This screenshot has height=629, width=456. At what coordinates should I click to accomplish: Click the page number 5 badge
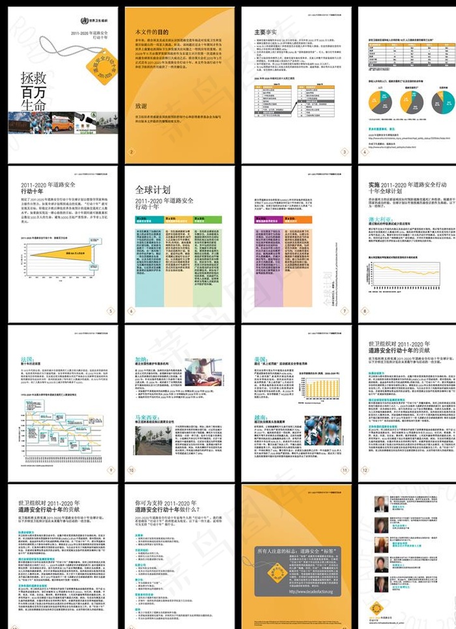tap(111, 311)
